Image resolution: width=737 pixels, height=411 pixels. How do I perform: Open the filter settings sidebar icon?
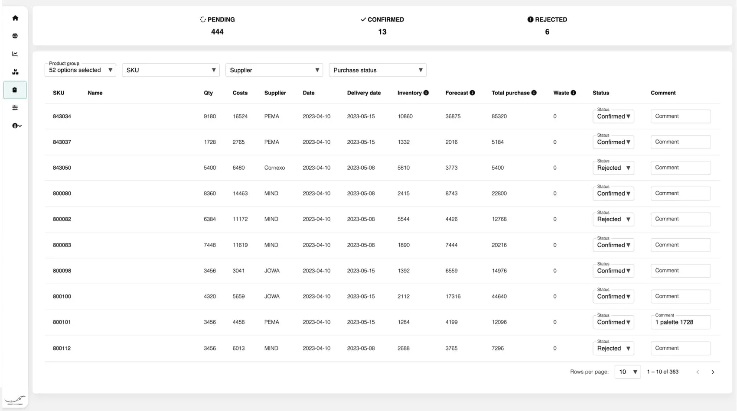15,107
